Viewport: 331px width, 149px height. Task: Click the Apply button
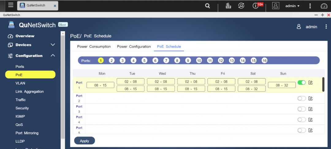(85, 141)
